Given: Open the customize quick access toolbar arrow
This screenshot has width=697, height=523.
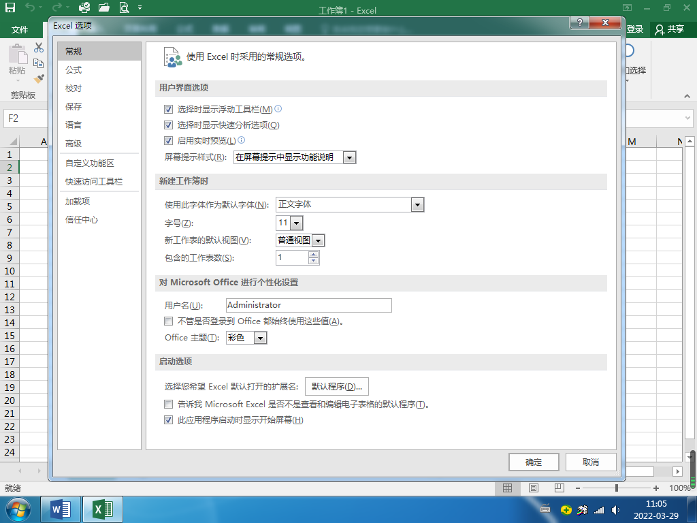Looking at the screenshot, I should (x=140, y=7).
